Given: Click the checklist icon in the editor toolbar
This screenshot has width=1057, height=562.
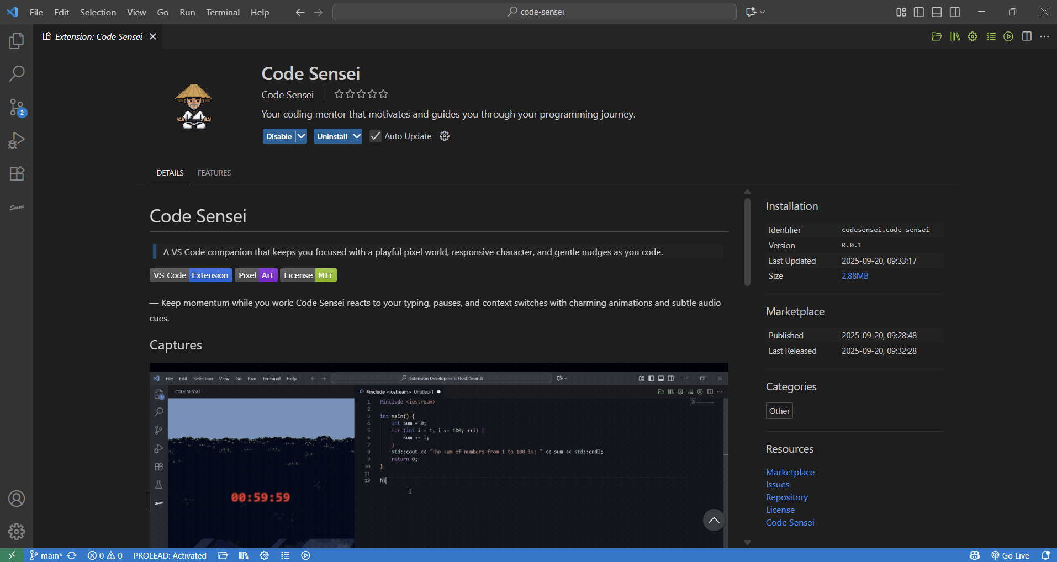Looking at the screenshot, I should (x=991, y=36).
